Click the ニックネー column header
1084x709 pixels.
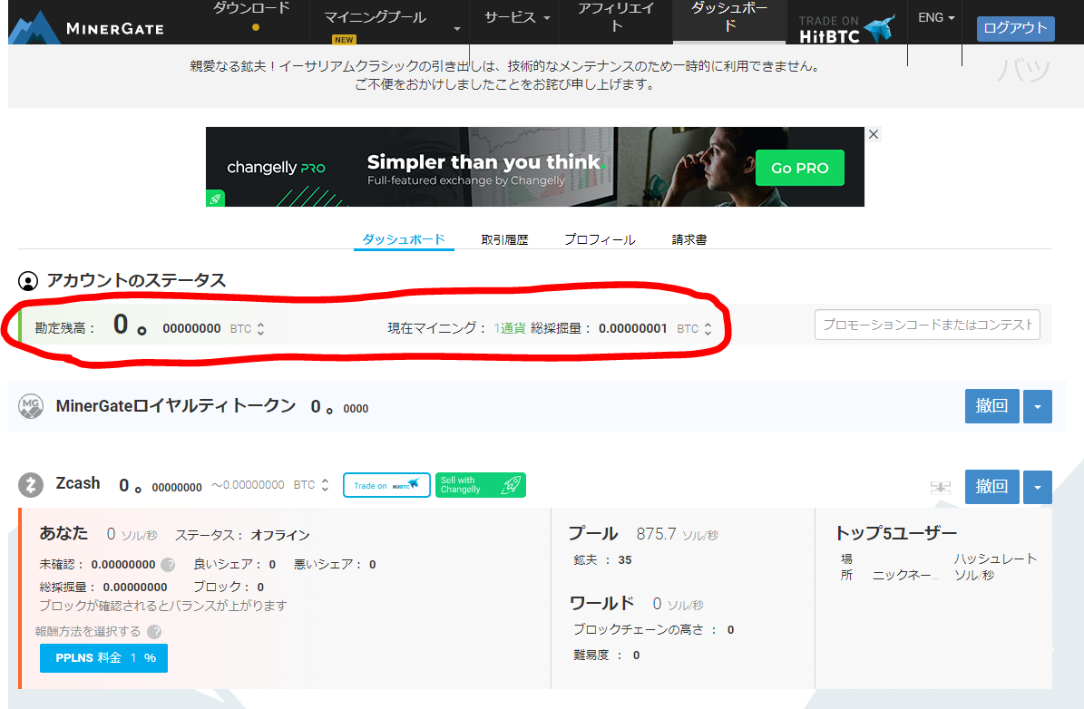pyautogui.click(x=905, y=575)
